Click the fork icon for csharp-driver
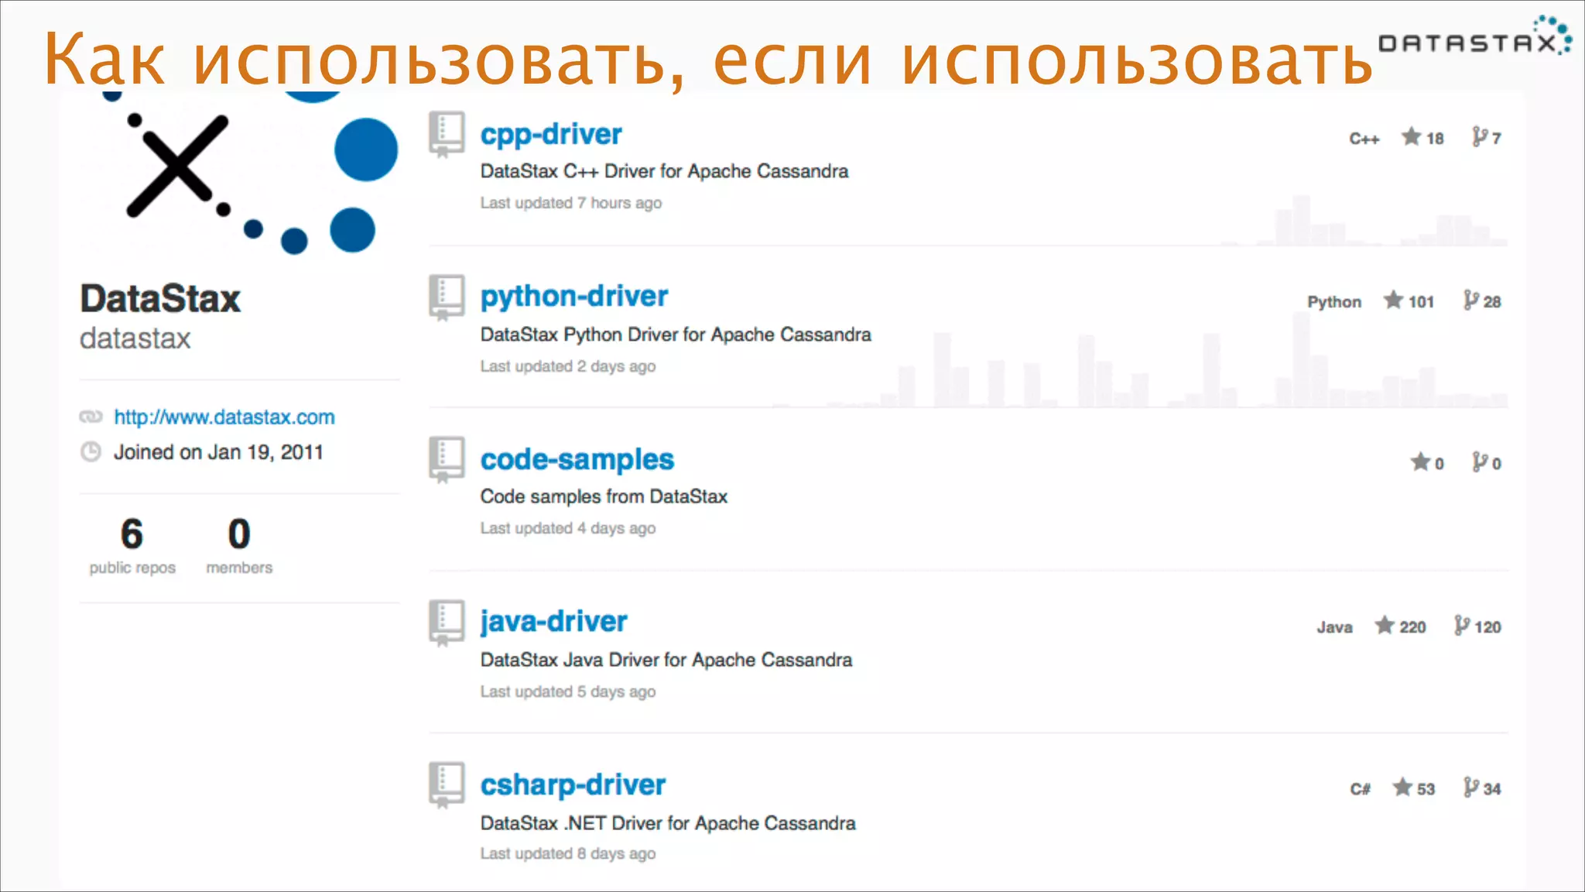 (1470, 787)
